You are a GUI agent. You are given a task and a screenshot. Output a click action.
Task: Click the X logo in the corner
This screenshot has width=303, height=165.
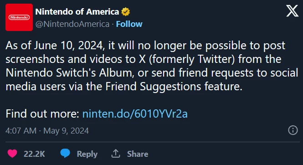pos(292,11)
